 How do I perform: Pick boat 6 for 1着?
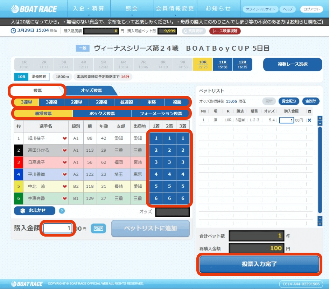pos(156,198)
